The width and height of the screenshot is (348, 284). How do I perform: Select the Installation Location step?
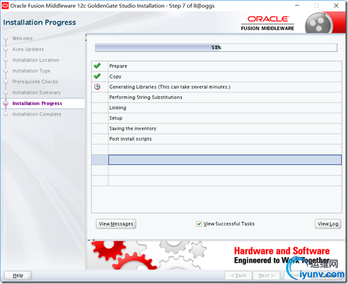pyautogui.click(x=35, y=60)
